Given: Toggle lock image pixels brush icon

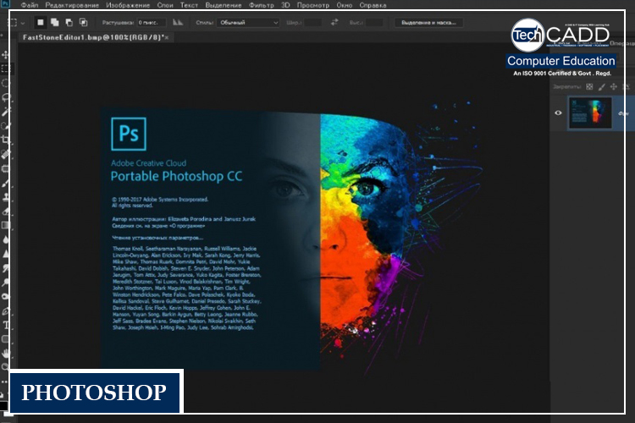Looking at the screenshot, I should (602, 86).
